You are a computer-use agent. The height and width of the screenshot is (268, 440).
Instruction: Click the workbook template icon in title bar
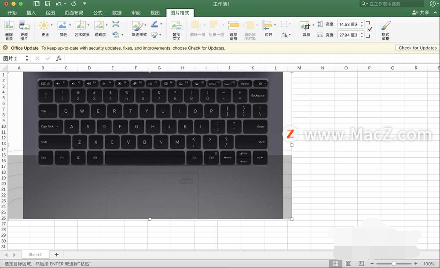[37, 4]
